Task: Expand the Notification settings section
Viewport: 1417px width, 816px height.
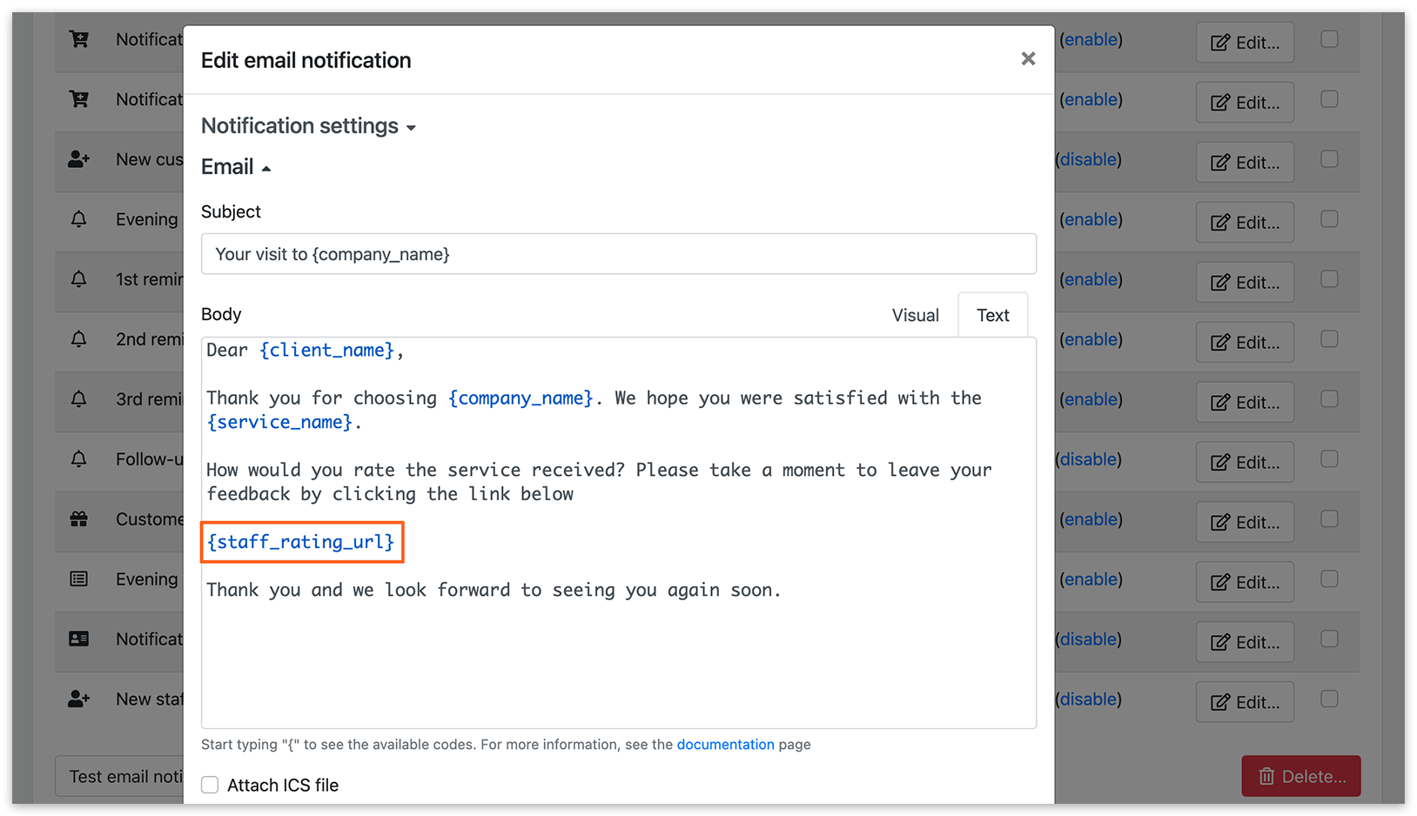Action: [x=308, y=126]
